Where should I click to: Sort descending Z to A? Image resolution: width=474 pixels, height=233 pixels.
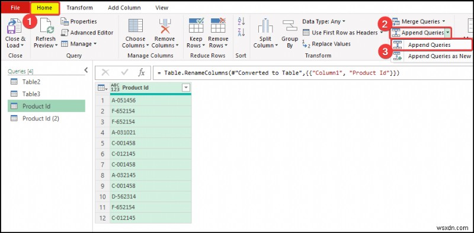point(241,32)
